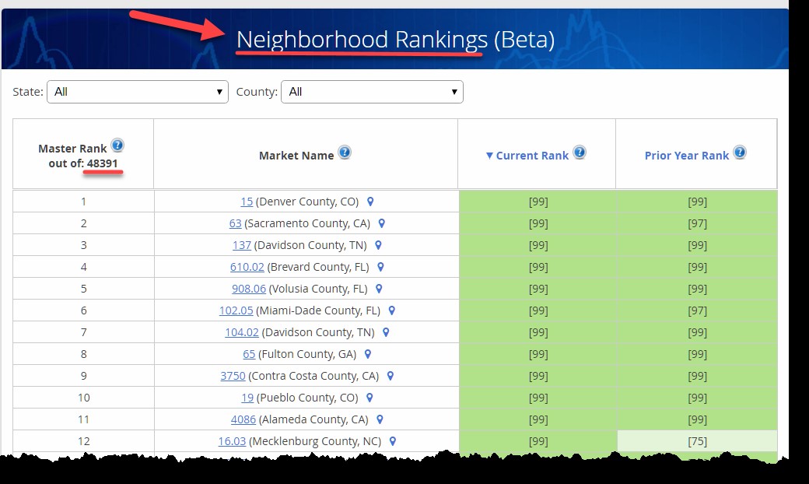The height and width of the screenshot is (484, 809).
Task: Open tract 610.02 link in Brevard County
Action: pos(247,267)
